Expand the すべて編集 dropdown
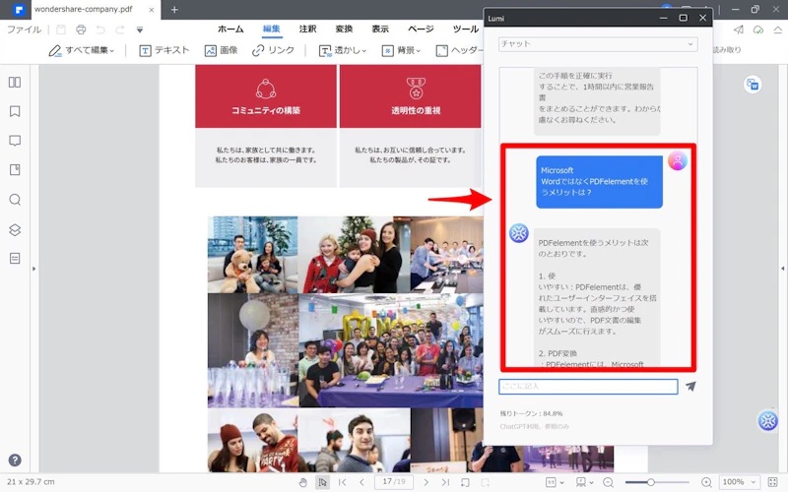The width and height of the screenshot is (788, 492). coord(83,50)
